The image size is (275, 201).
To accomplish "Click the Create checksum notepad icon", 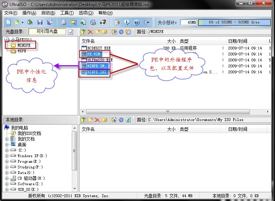I will point(117,22).
